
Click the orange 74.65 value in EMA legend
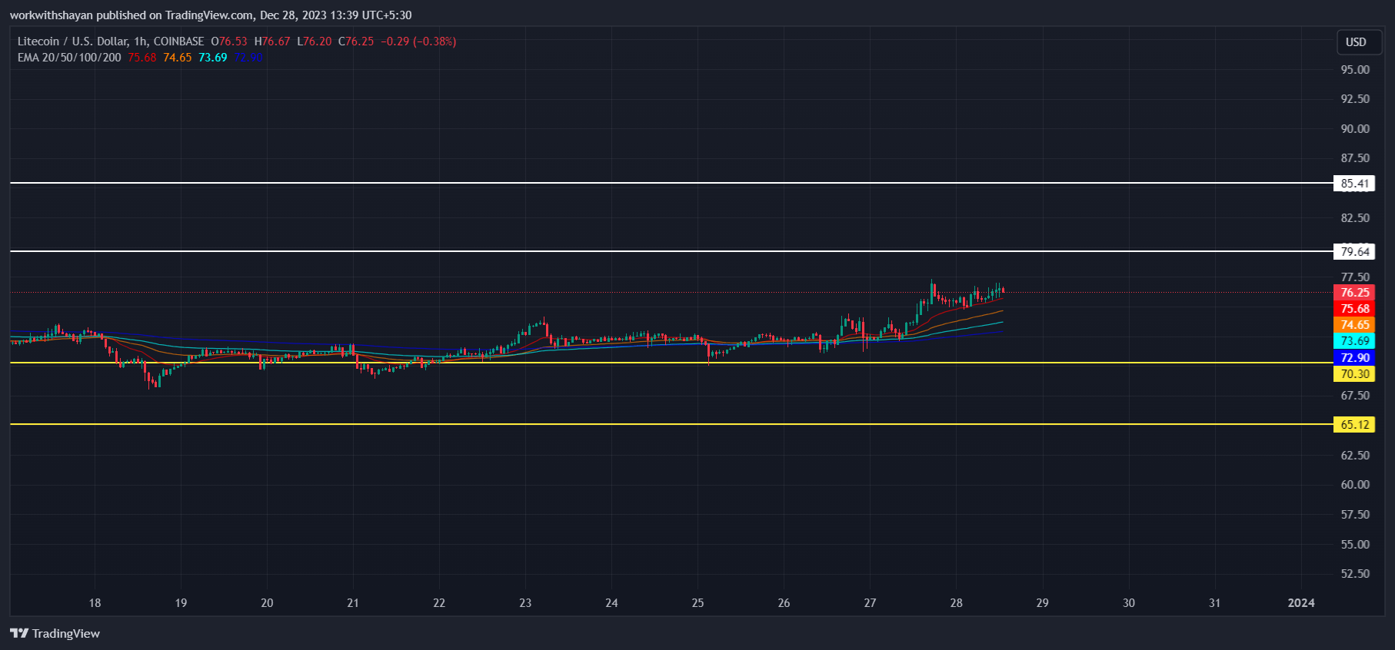point(178,58)
